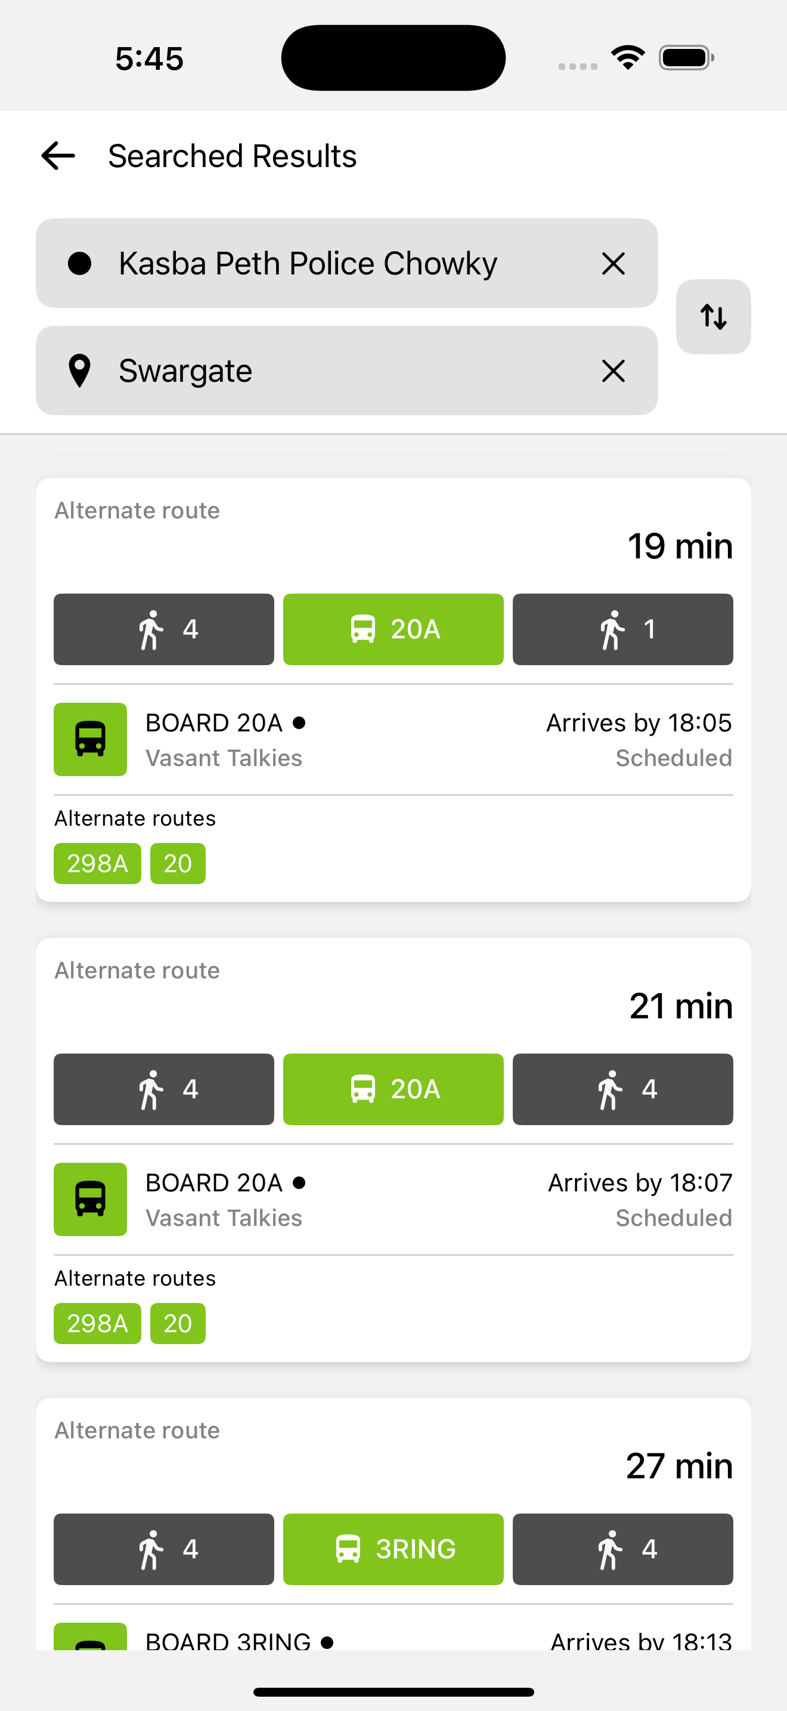Choose alternate route 20 in the 19 min card
The image size is (787, 1711).
click(x=178, y=863)
